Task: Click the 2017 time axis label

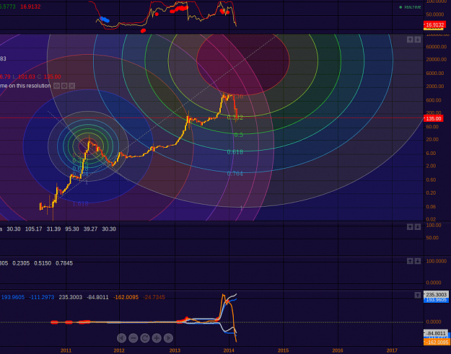Action: pyautogui.click(x=392, y=350)
